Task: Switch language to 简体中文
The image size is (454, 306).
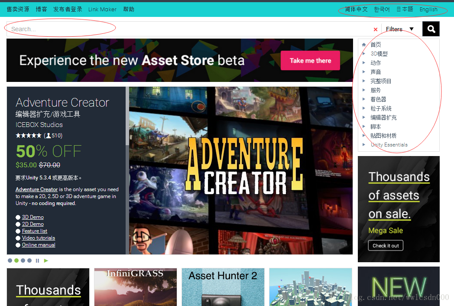Action: pyautogui.click(x=356, y=9)
